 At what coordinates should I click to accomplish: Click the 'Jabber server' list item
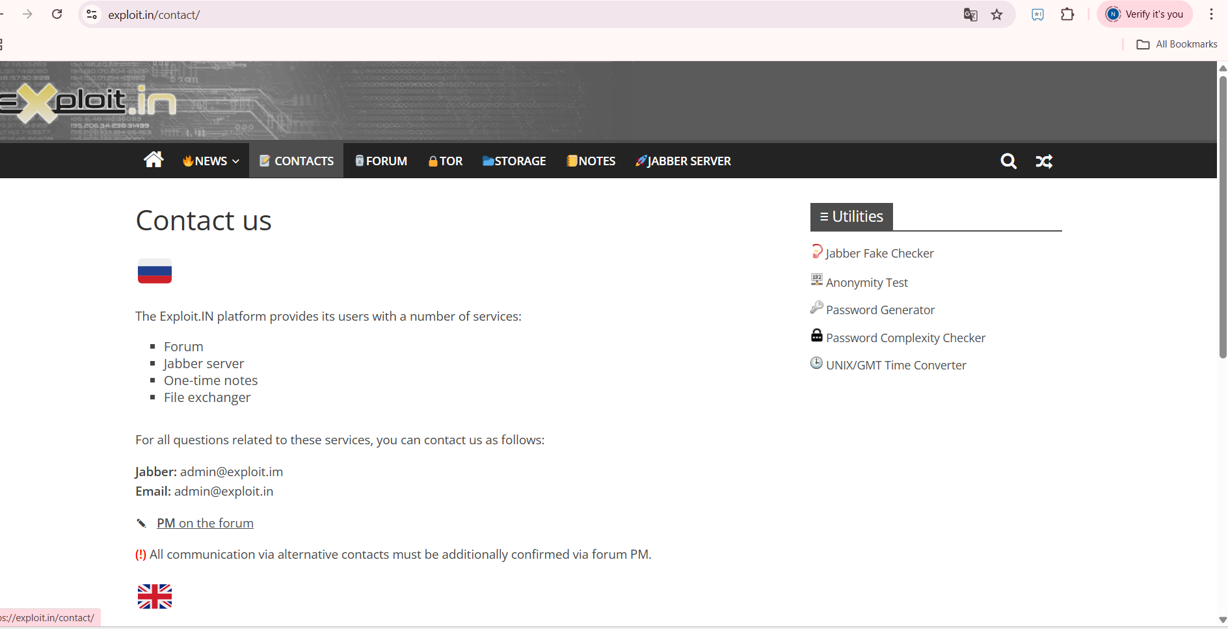coord(204,364)
